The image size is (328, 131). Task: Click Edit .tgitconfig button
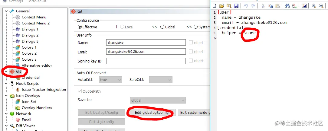tap(102, 122)
